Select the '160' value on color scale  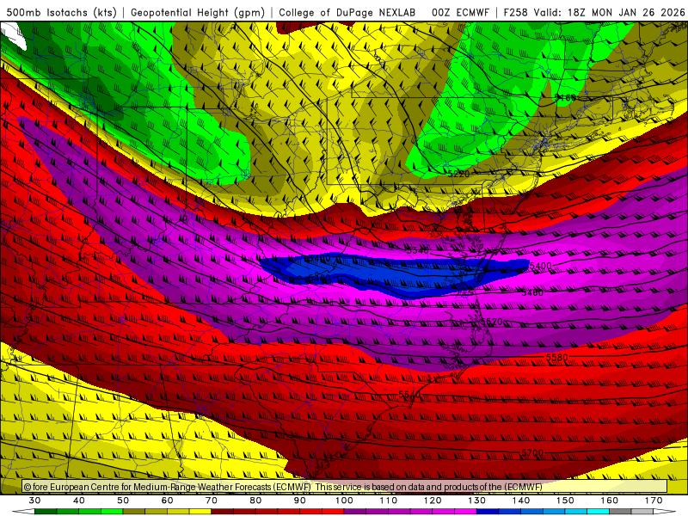point(610,501)
